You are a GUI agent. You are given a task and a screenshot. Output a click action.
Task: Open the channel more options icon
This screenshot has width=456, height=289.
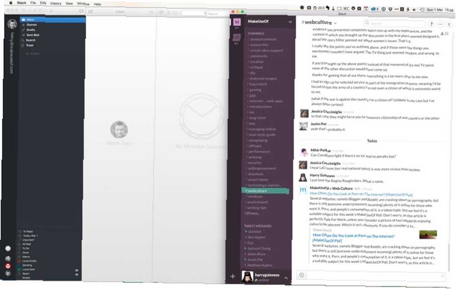(x=440, y=25)
